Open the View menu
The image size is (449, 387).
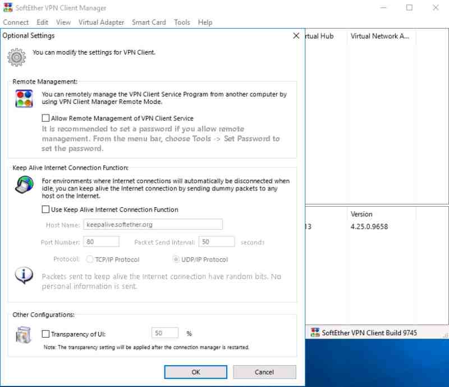(63, 22)
